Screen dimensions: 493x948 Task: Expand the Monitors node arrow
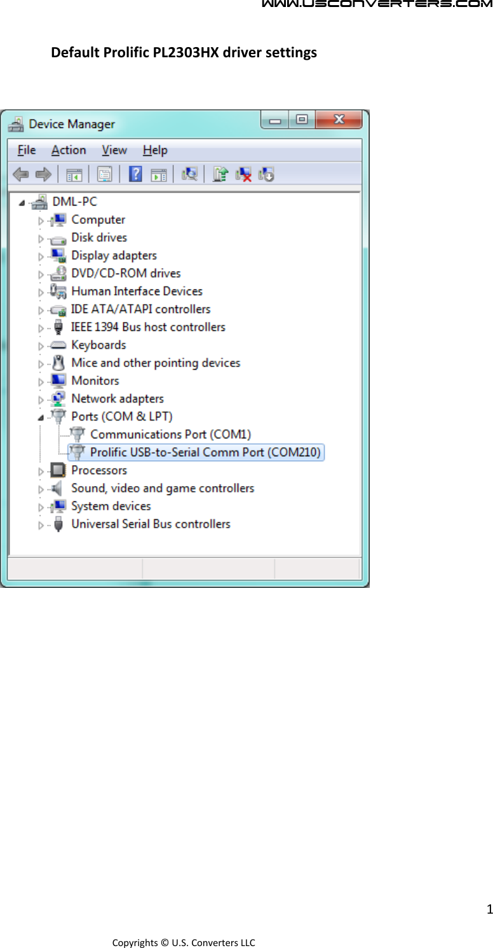point(41,382)
